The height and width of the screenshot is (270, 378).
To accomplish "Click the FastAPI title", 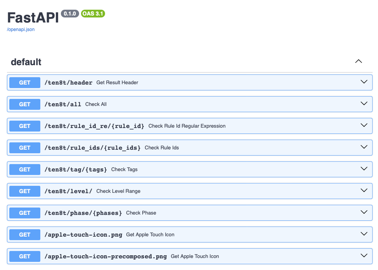I will coord(33,17).
